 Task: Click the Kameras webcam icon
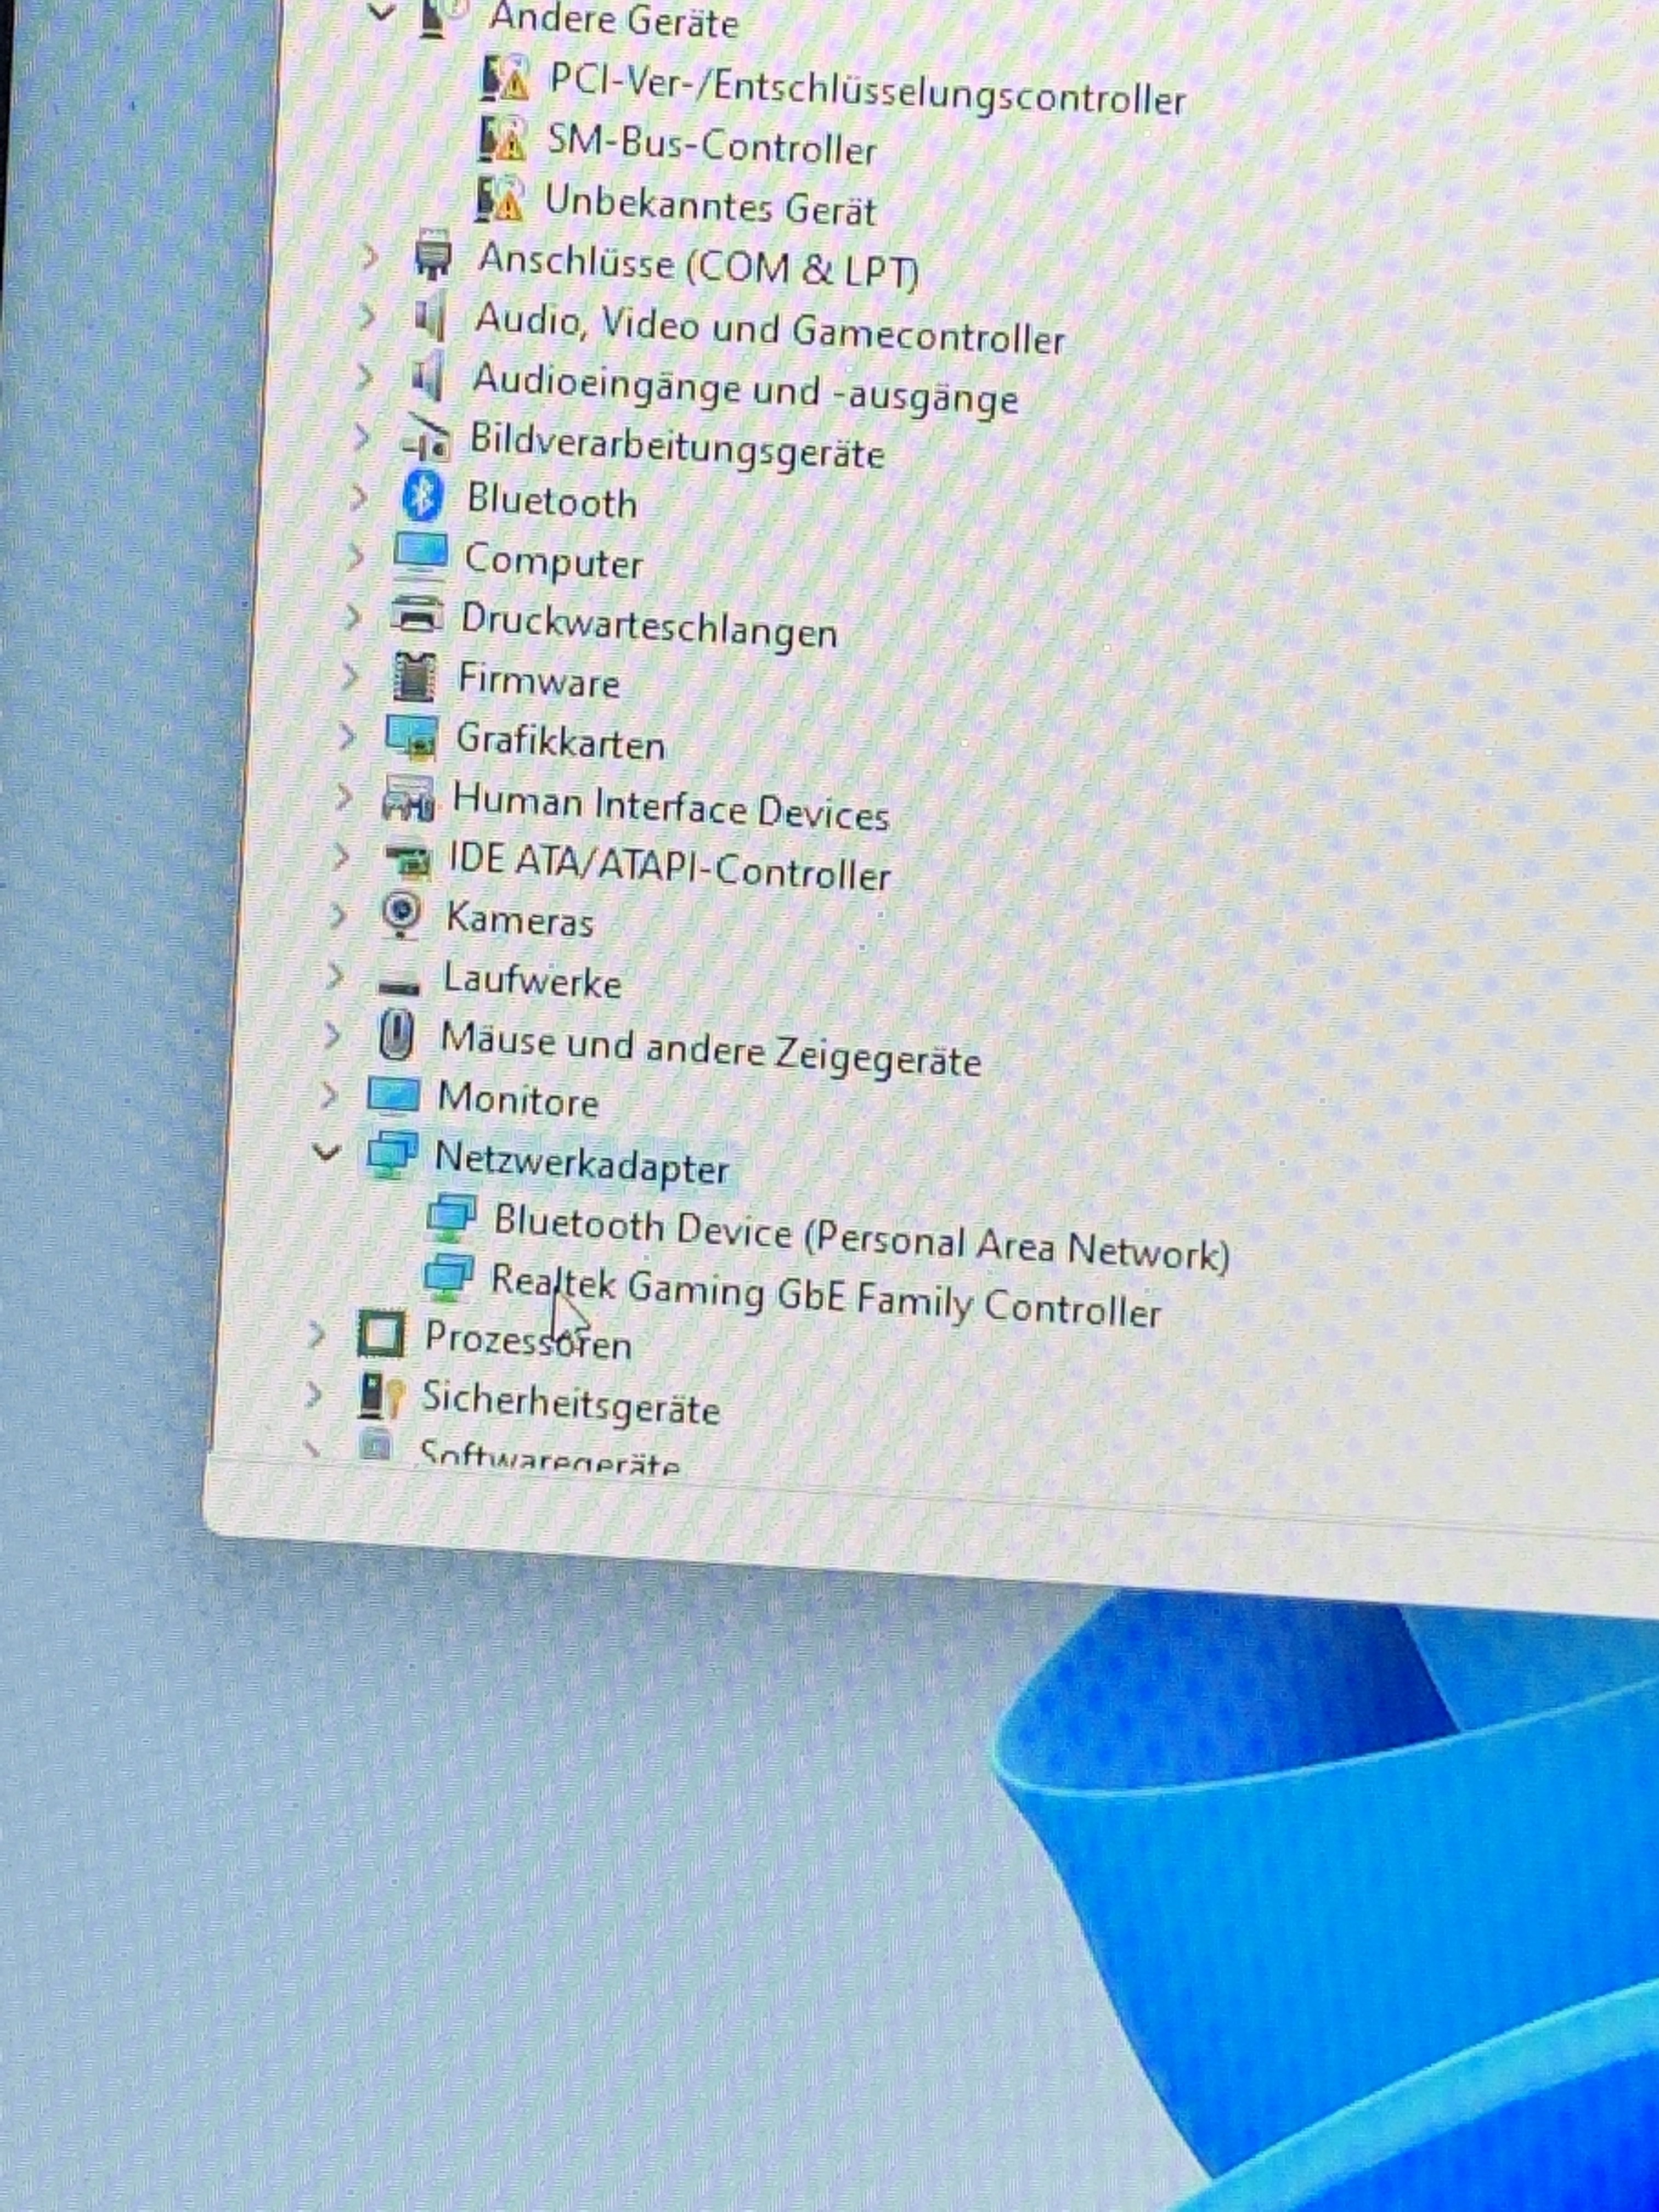(x=403, y=913)
